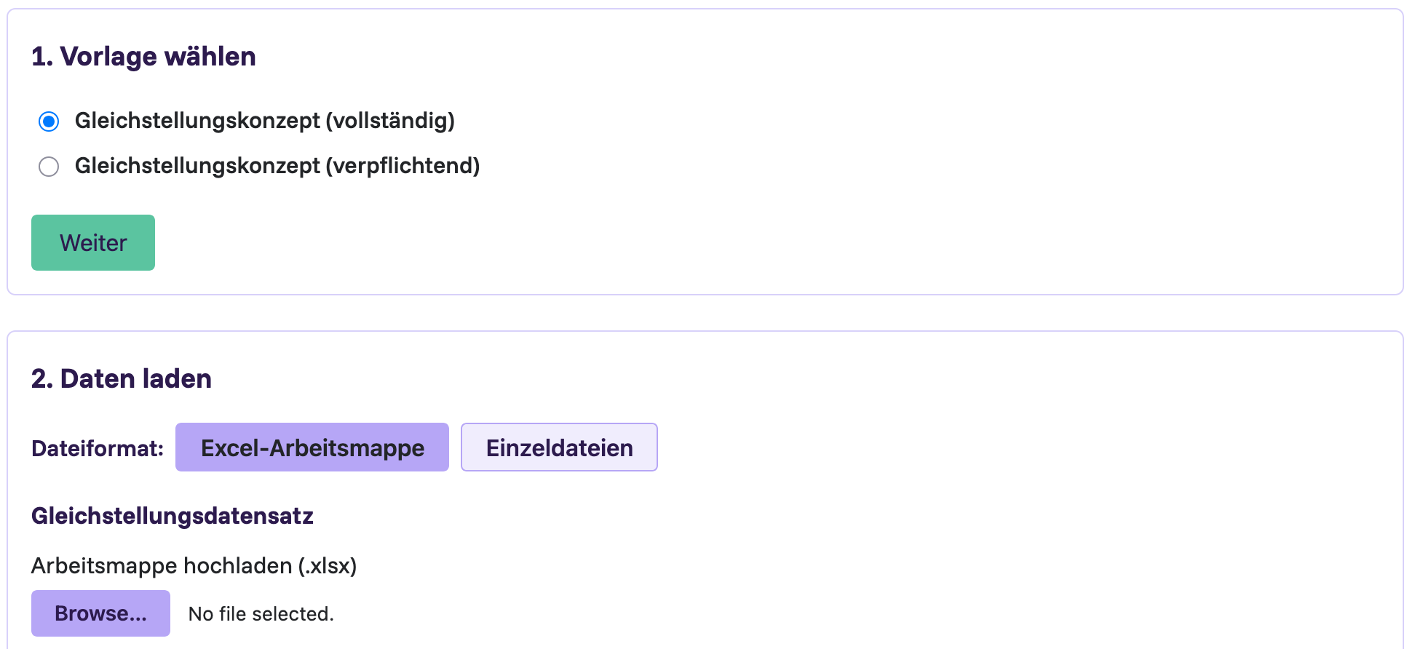The image size is (1415, 649).
Task: Select the Gleichstellungskonzept (vollständig) radio button
Action: point(49,121)
